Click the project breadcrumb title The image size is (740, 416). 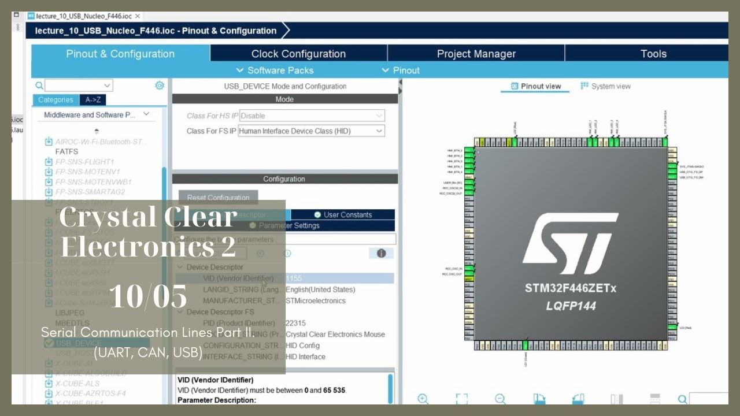[156, 31]
